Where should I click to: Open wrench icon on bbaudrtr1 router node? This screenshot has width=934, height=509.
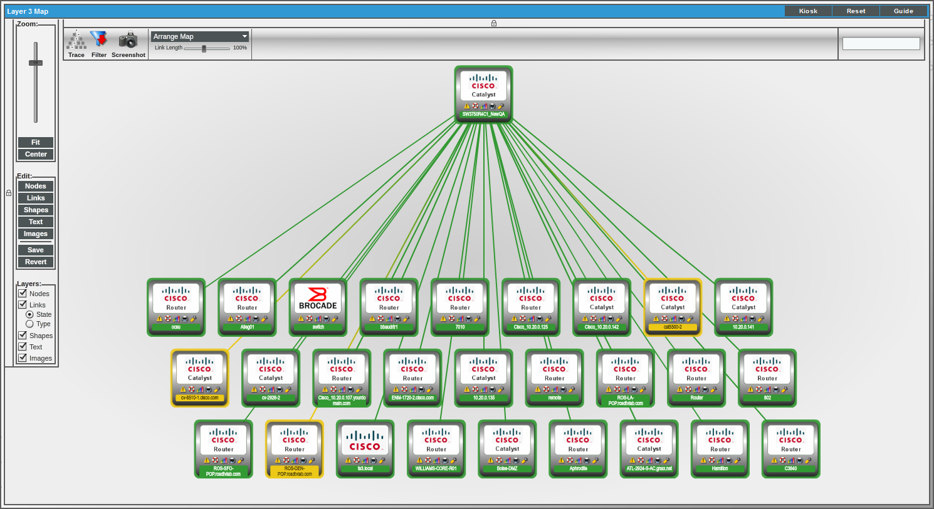406,319
